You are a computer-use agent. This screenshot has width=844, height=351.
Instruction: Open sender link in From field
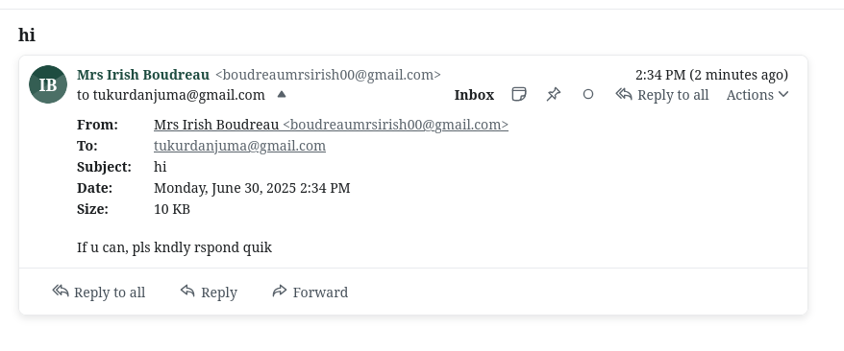pos(331,125)
